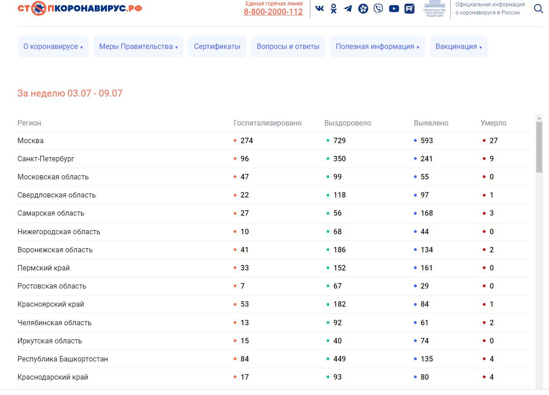Image resolution: width=549 pixels, height=395 pixels.
Task: Click the film-reel icon between Telegram and Viber
Action: pyautogui.click(x=363, y=9)
